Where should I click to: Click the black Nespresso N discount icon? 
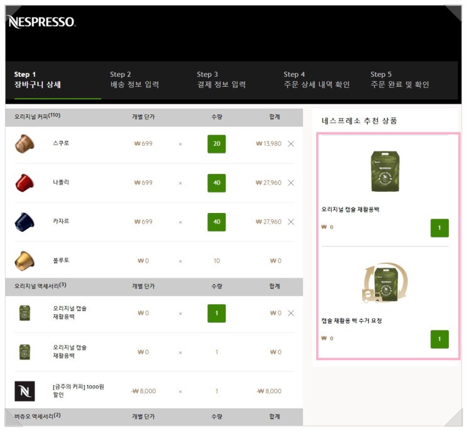tap(25, 391)
